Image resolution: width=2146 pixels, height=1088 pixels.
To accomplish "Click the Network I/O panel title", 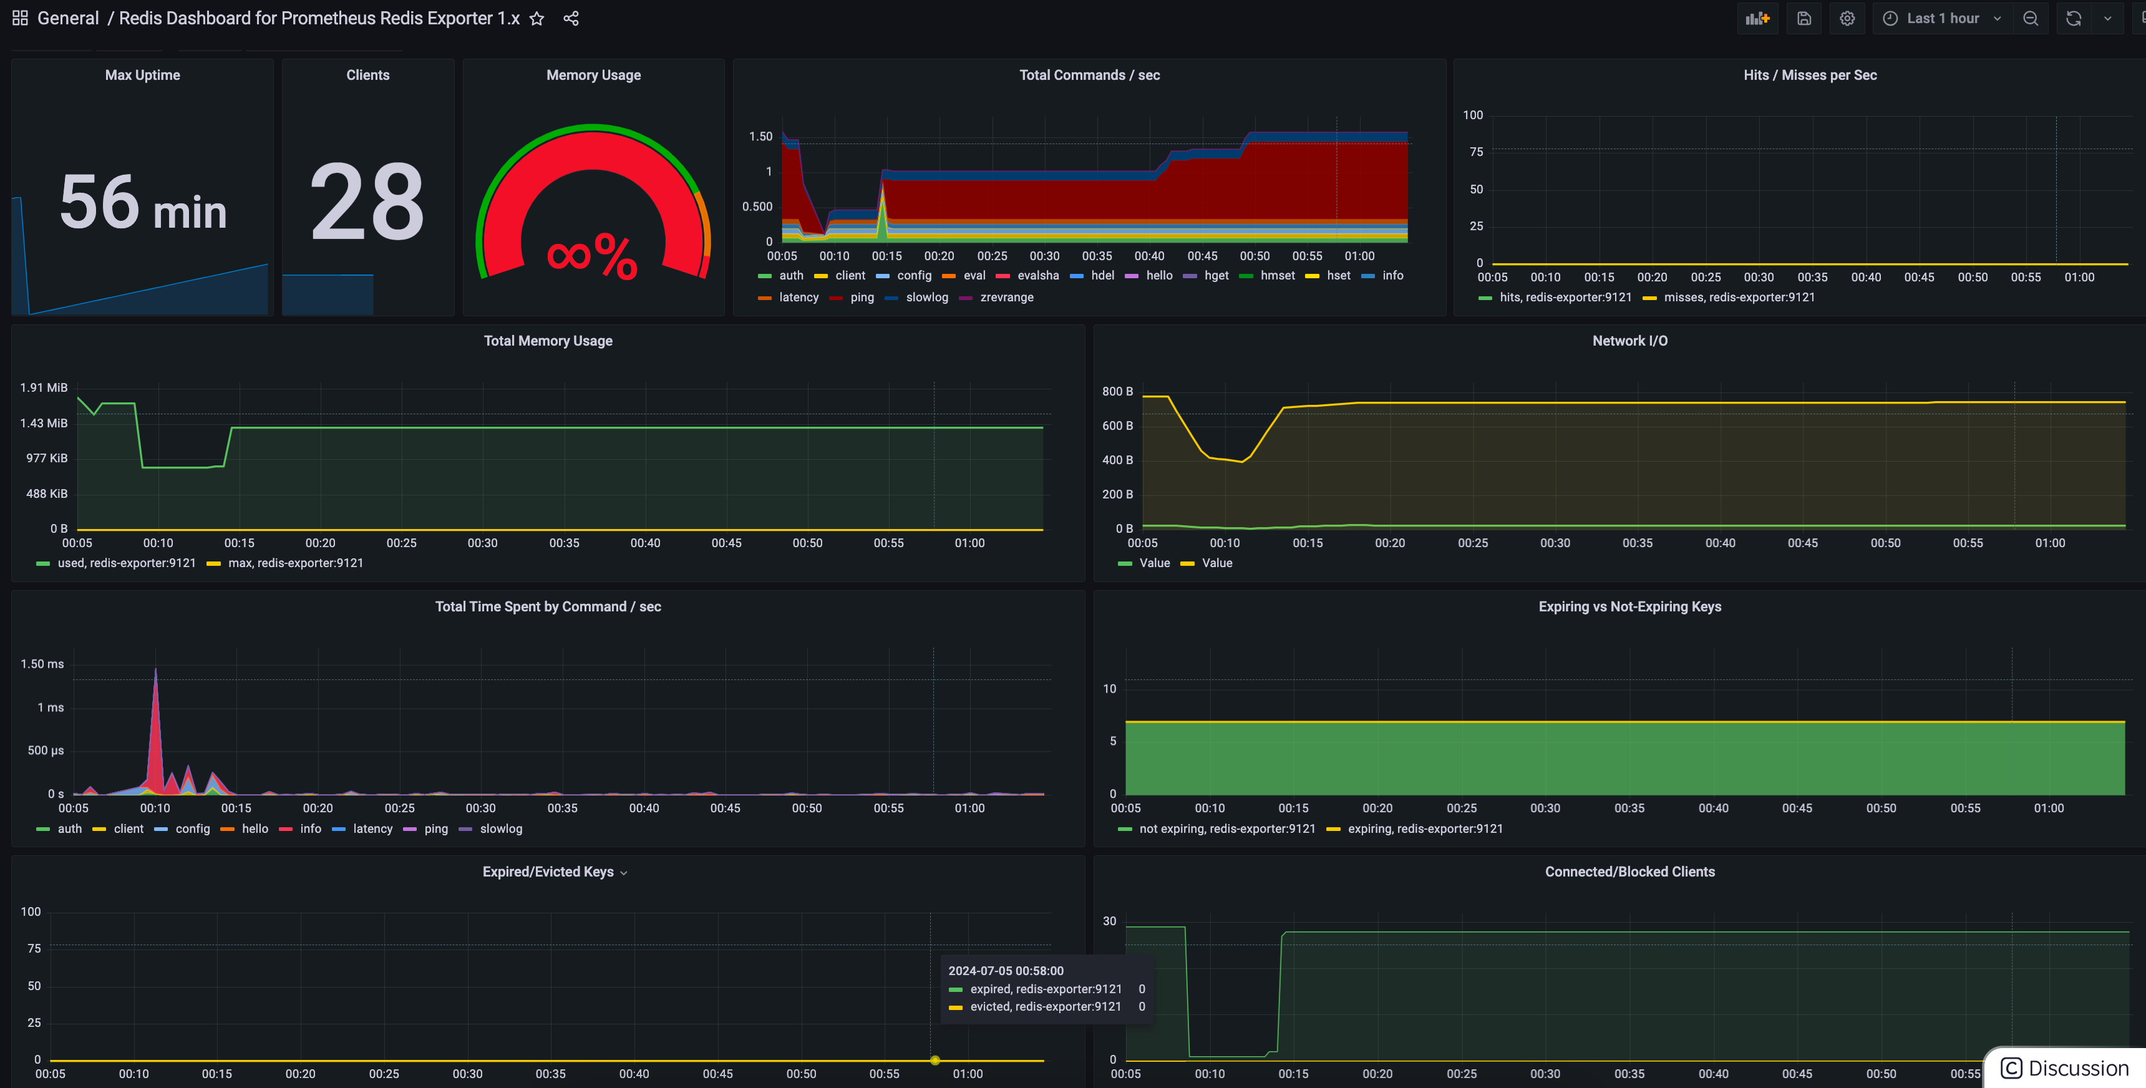I will click(x=1629, y=341).
